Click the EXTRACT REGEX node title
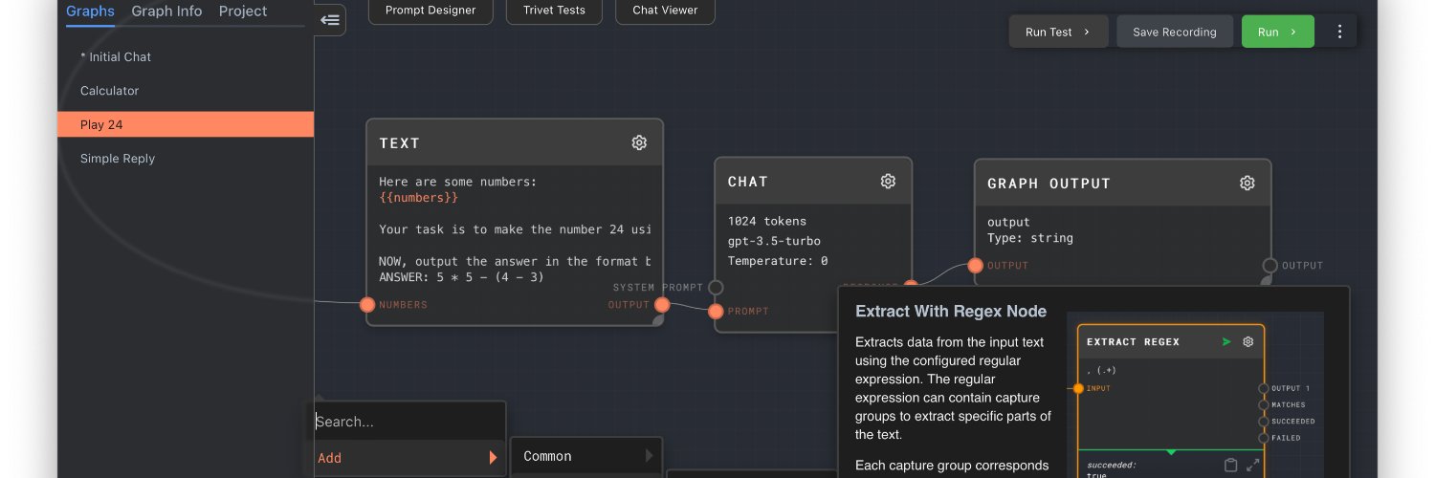The image size is (1435, 478). pos(1134,341)
